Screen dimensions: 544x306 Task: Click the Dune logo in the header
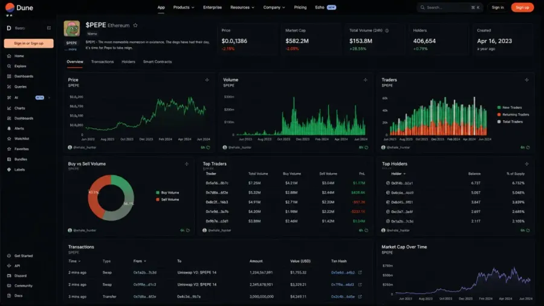pyautogui.click(x=19, y=7)
